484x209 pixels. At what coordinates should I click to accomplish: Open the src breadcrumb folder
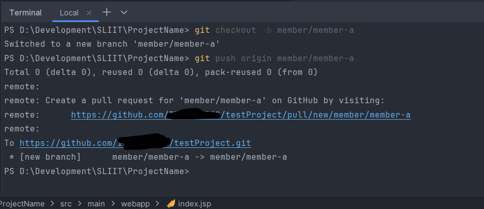coord(66,204)
